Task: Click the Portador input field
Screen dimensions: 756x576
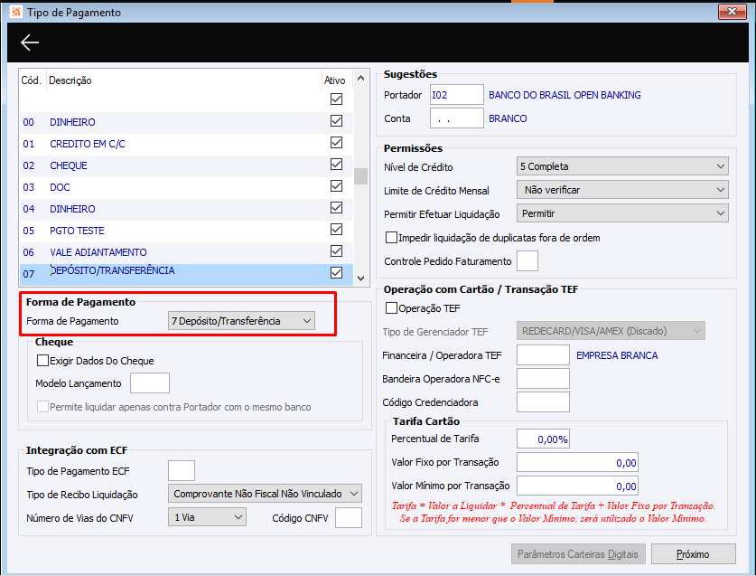Action: click(x=457, y=95)
